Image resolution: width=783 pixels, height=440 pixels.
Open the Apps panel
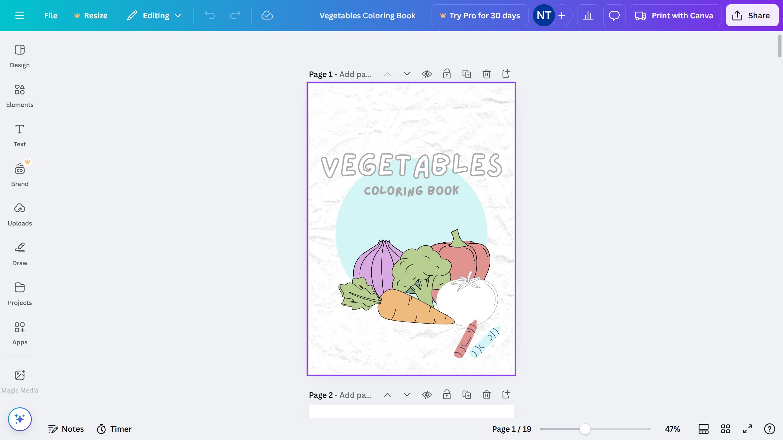click(x=20, y=332)
